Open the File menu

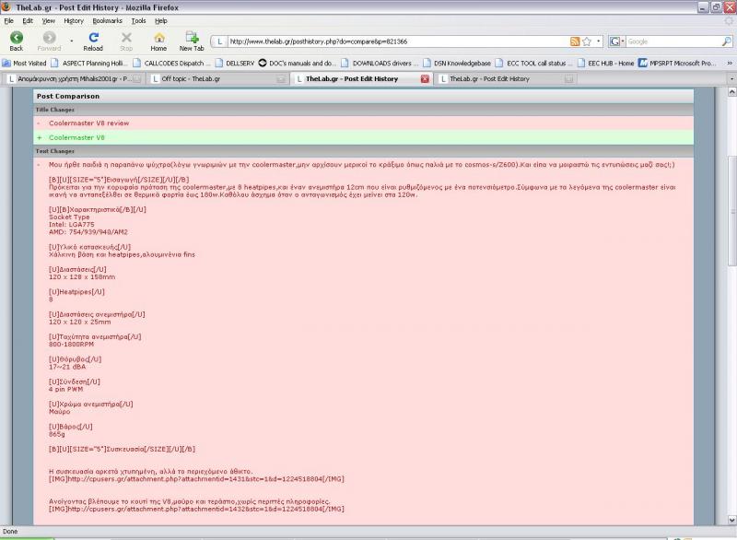[x=9, y=20]
